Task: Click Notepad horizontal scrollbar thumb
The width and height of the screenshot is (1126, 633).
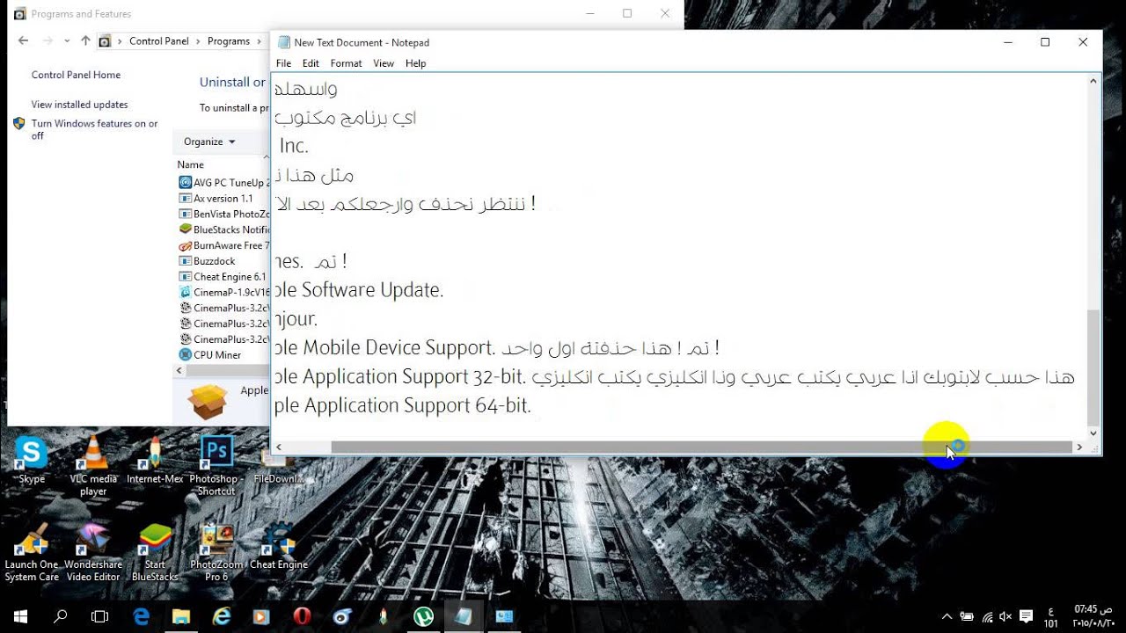Action: click(x=700, y=447)
